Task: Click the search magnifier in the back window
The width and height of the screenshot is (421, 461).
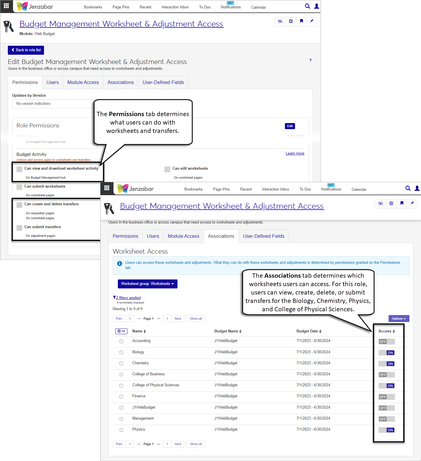Action: 307,6
